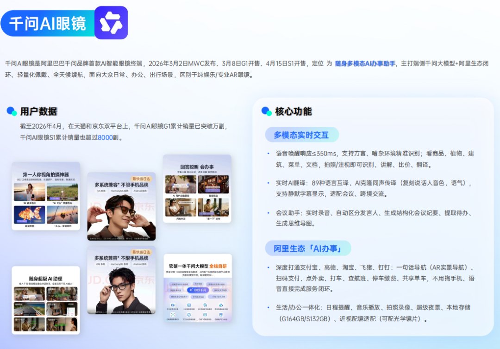Click the blue dot icon beside 核心功能
Viewport: 500px width, 349px height.
(x=267, y=111)
